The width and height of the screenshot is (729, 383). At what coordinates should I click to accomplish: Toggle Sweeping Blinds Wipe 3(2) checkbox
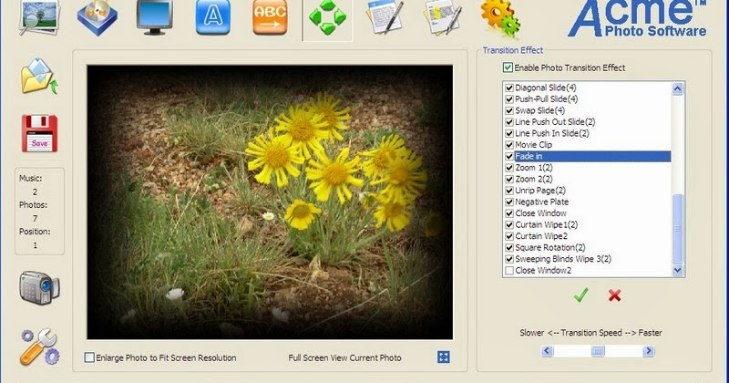pos(509,259)
